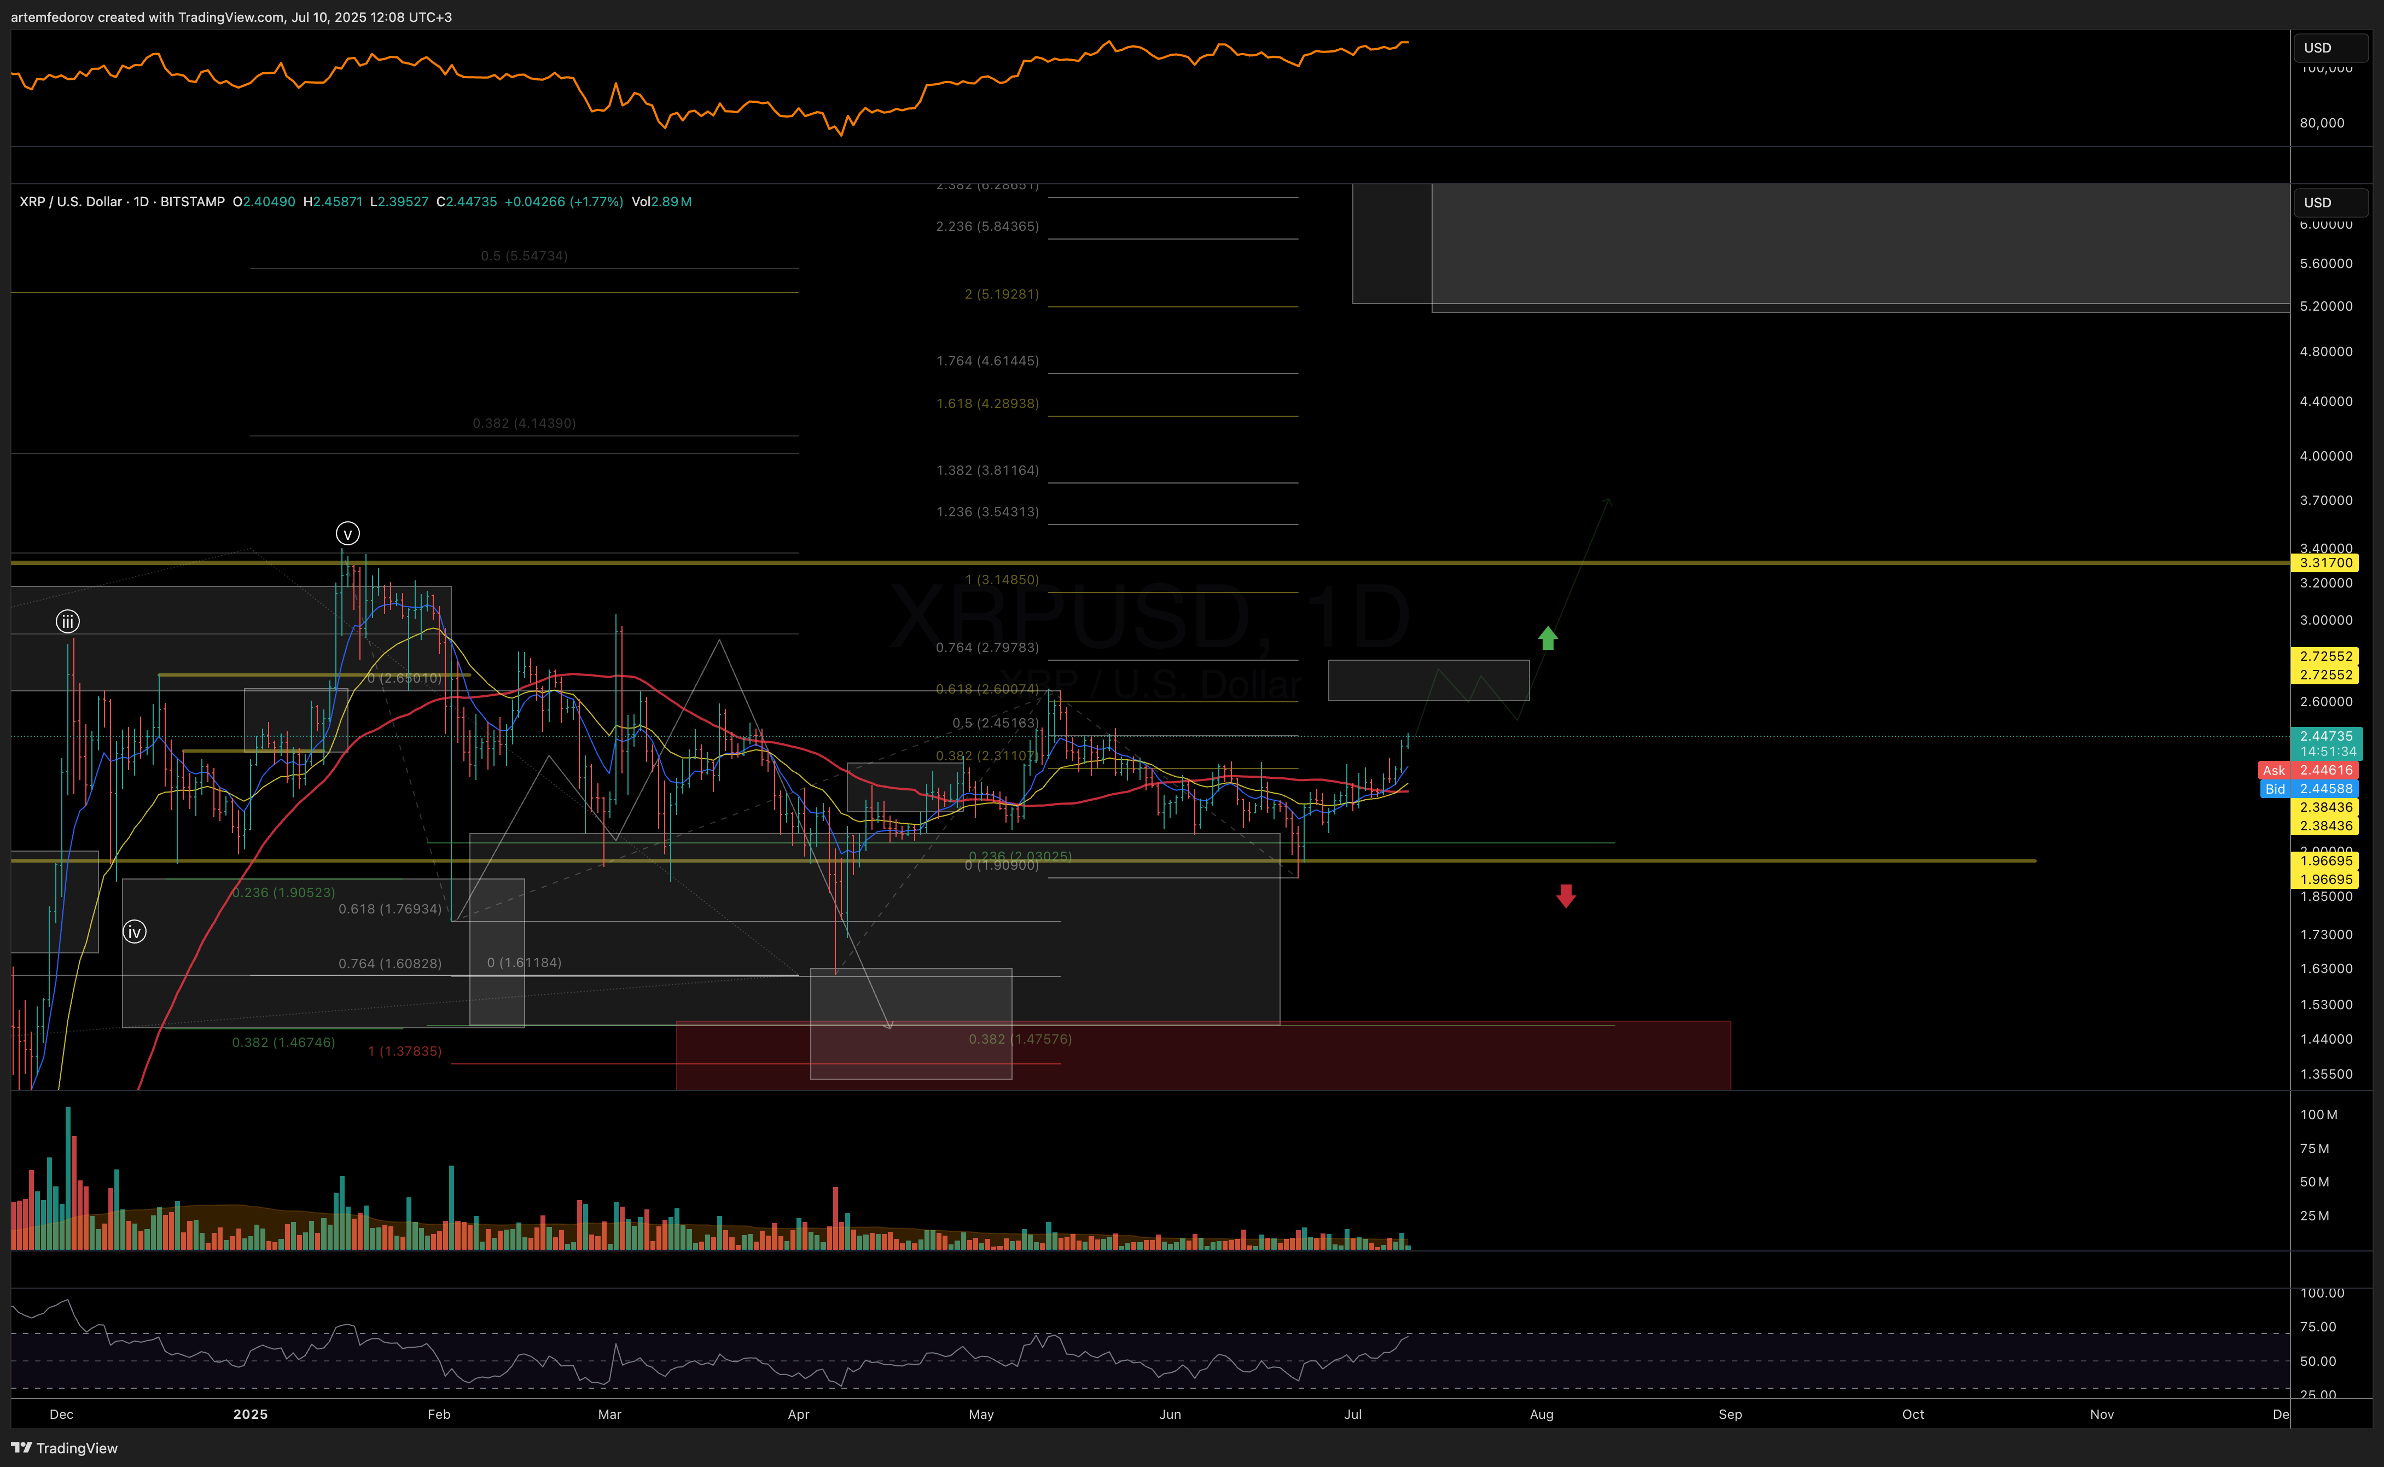This screenshot has height=1467, width=2384.
Task: Click the high value 2.45871 in the legend
Action: point(338,202)
